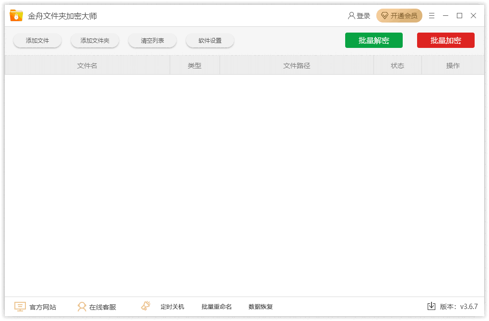Start 批量加密 batch encryption

coord(446,40)
